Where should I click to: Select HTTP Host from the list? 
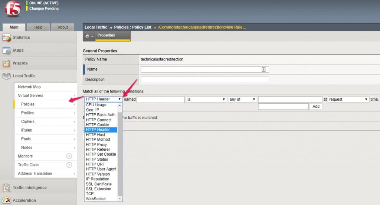pyautogui.click(x=95, y=134)
